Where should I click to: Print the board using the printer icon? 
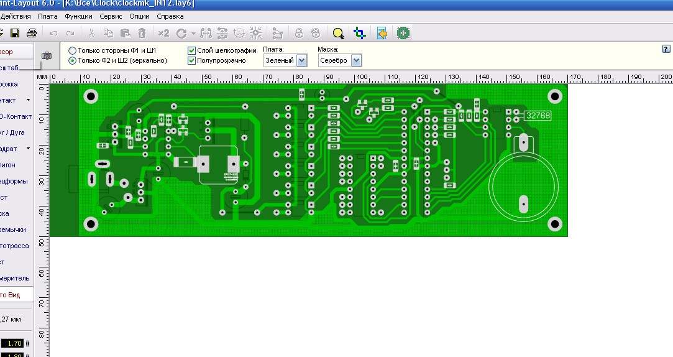point(31,33)
